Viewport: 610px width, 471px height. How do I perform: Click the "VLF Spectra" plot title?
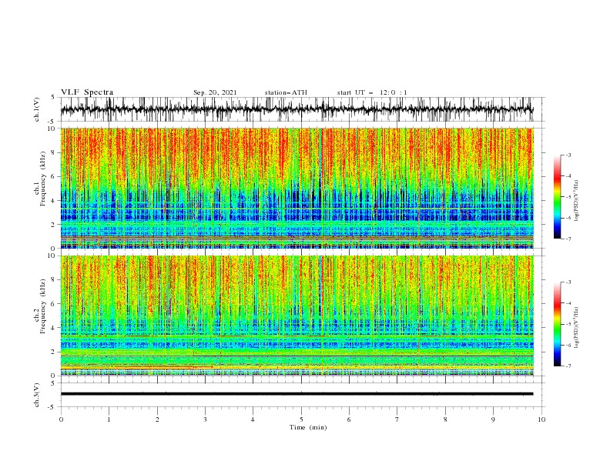click(87, 92)
